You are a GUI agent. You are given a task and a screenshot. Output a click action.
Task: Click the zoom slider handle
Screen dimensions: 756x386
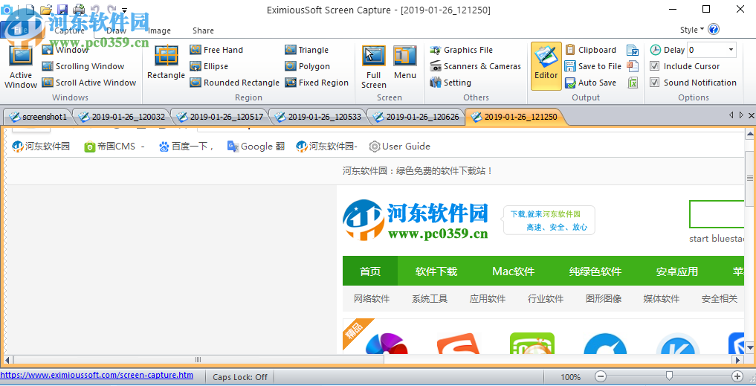pyautogui.click(x=669, y=376)
